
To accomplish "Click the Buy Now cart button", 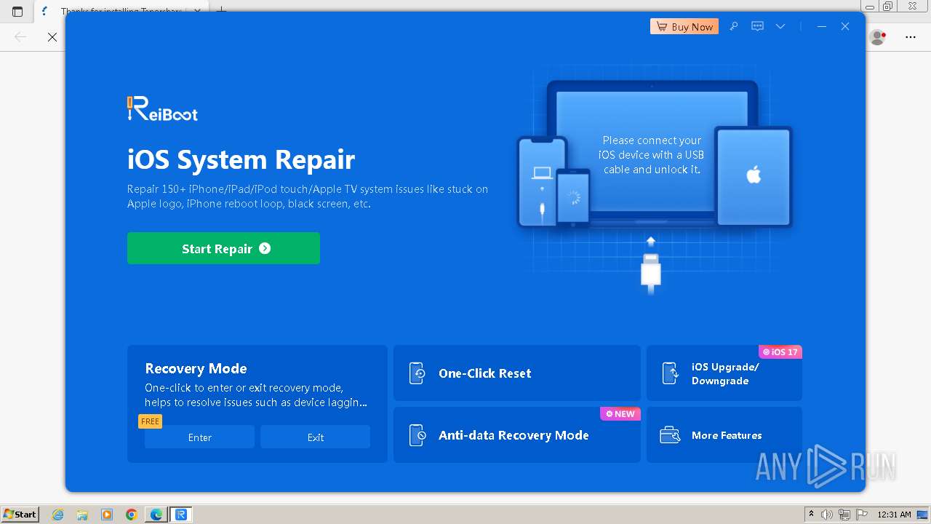I will click(684, 26).
